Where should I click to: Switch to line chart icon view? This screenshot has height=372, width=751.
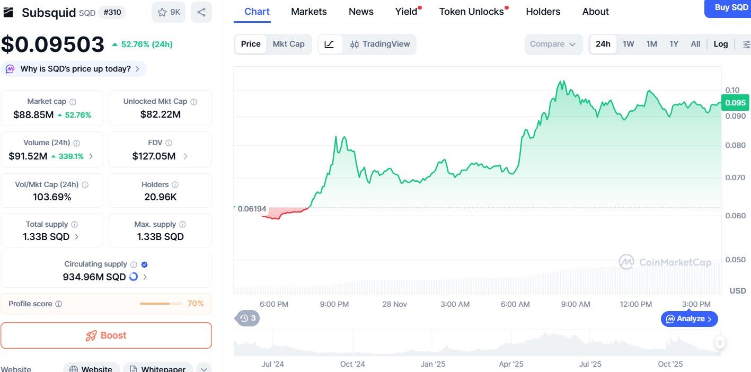(x=329, y=45)
